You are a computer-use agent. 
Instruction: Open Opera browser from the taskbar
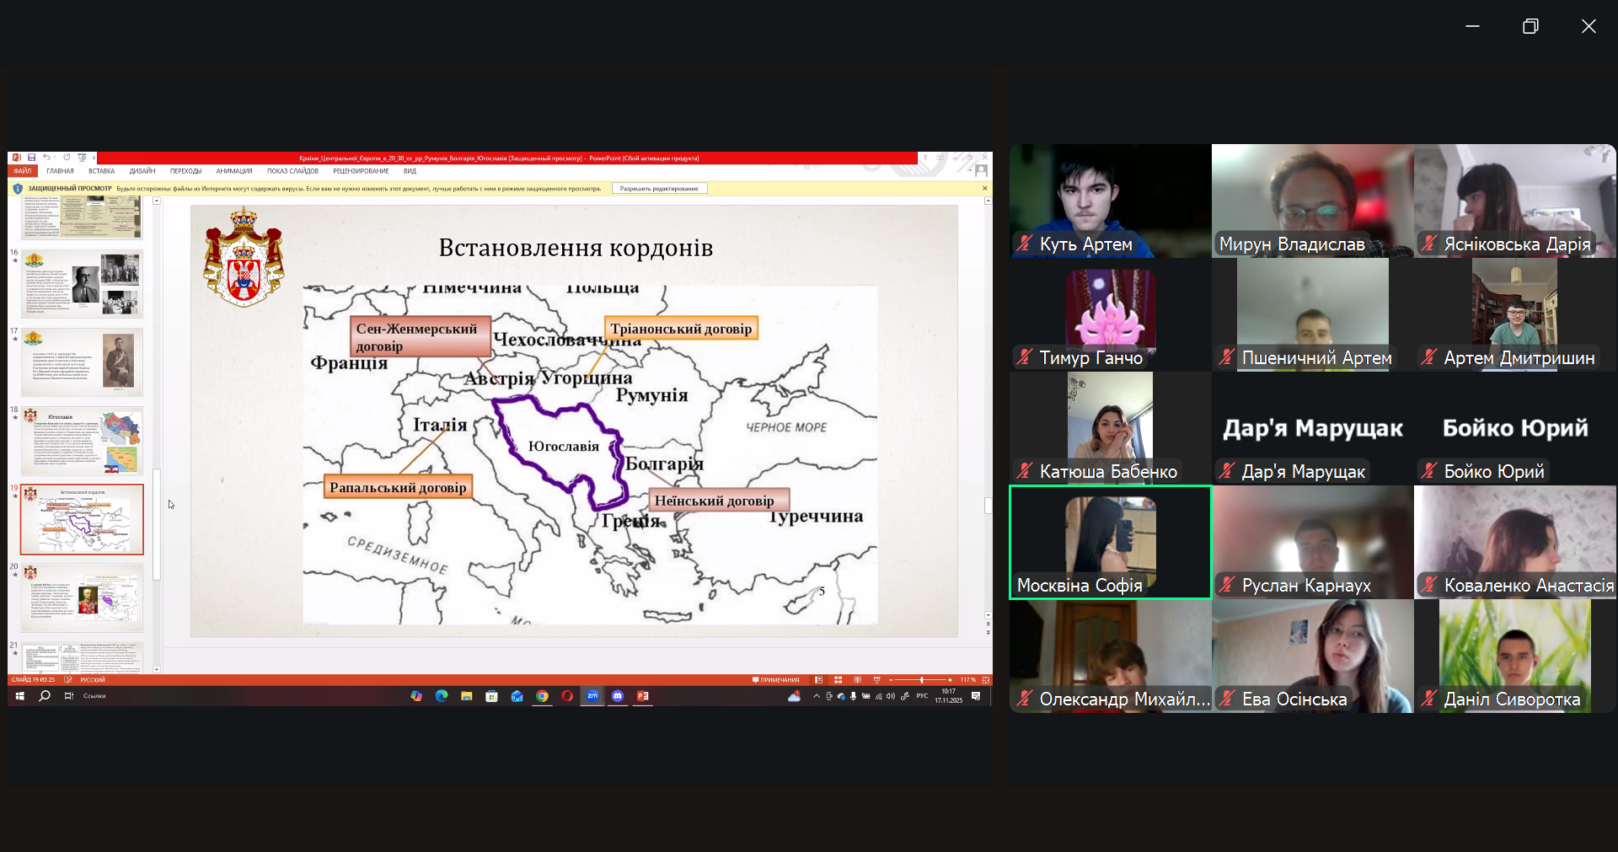point(567,696)
